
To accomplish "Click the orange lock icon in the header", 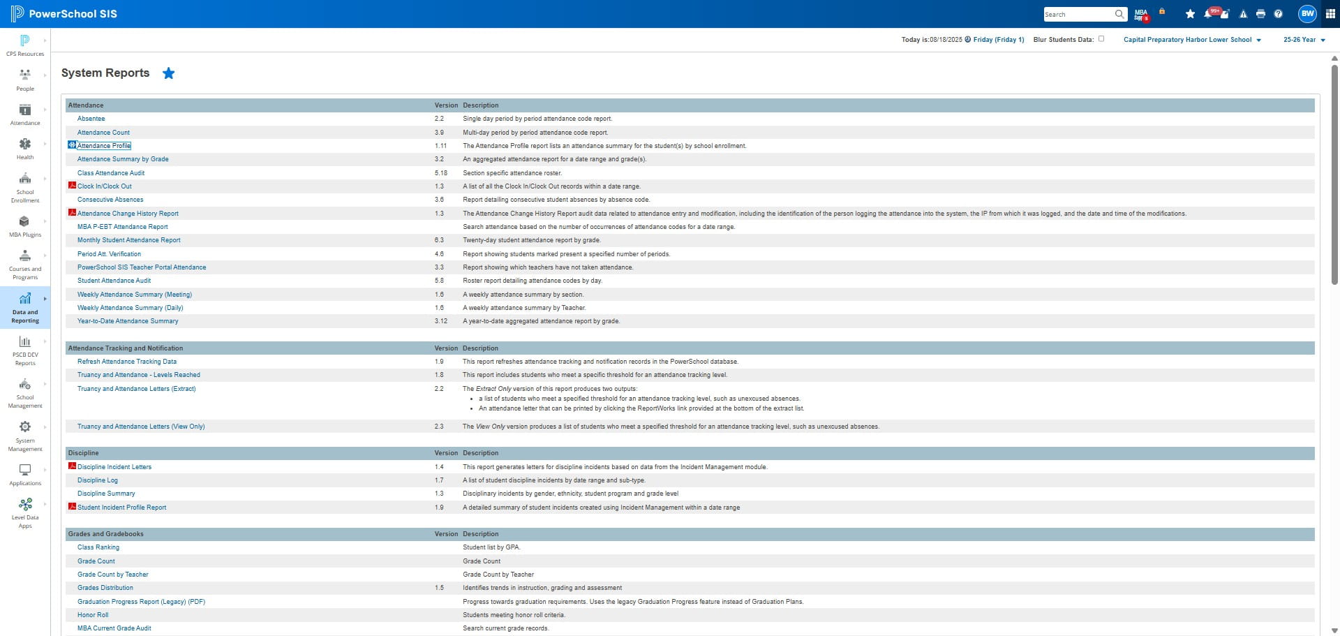I will (1162, 11).
